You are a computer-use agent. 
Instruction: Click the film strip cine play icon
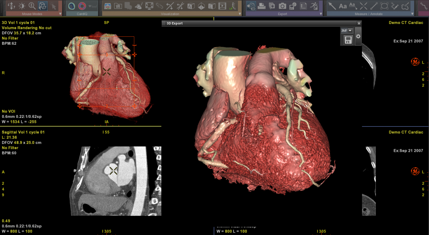(x=222, y=6)
